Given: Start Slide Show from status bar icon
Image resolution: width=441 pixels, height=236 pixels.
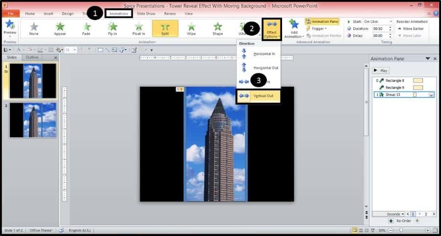Looking at the screenshot, I should 373,231.
